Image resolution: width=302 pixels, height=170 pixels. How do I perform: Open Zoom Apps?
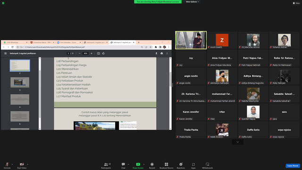(193, 165)
